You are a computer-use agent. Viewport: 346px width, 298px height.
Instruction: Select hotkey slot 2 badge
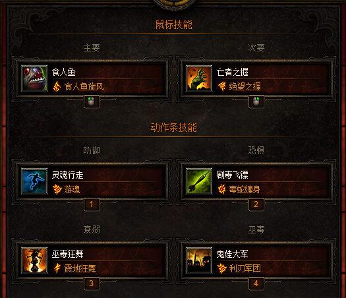256,204
